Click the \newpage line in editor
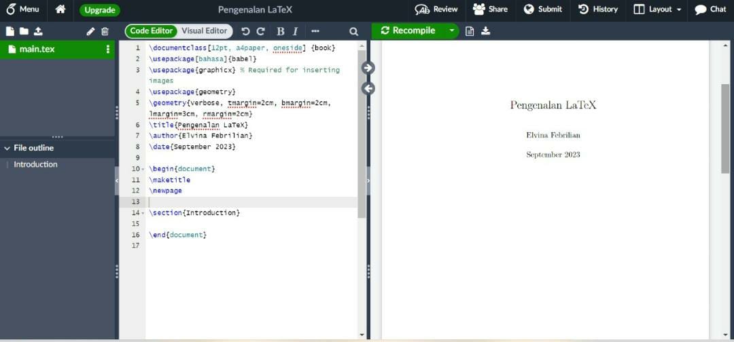The image size is (734, 342). 165,191
